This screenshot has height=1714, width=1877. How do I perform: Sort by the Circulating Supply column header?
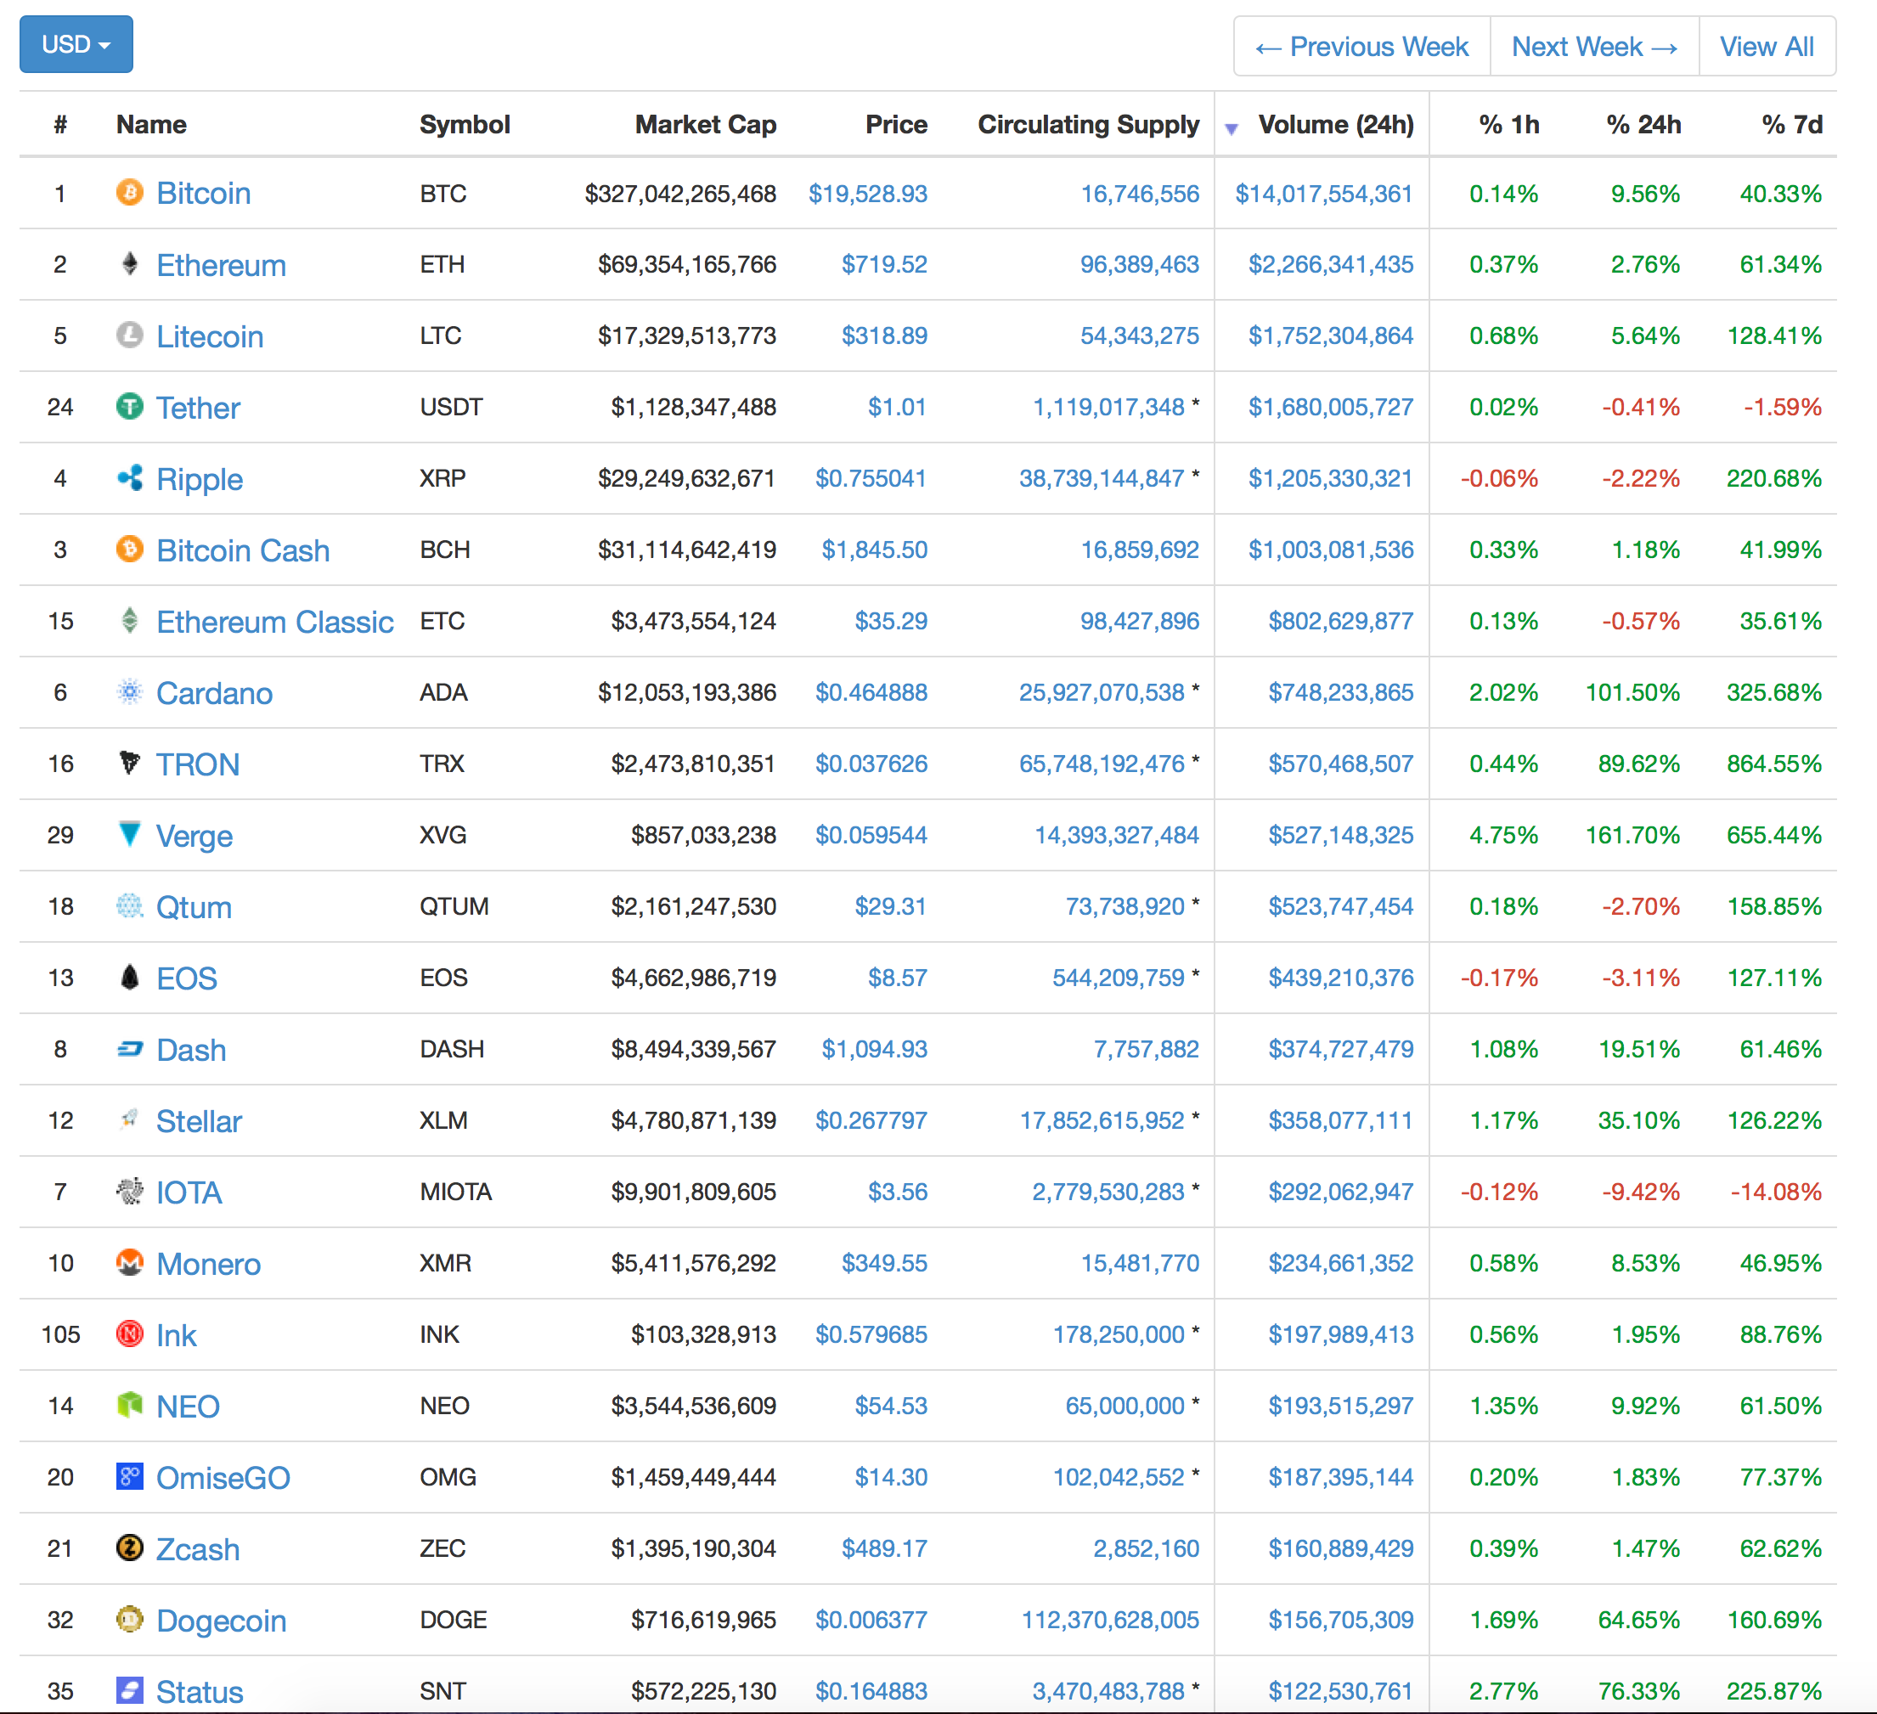(x=1088, y=125)
